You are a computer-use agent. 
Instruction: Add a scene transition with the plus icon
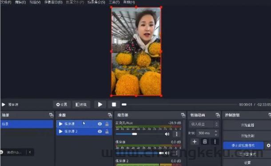pyautogui.click(x=195, y=142)
